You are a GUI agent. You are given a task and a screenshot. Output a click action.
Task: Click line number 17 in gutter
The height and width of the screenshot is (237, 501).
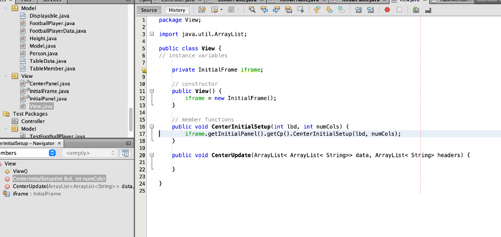pos(142,134)
